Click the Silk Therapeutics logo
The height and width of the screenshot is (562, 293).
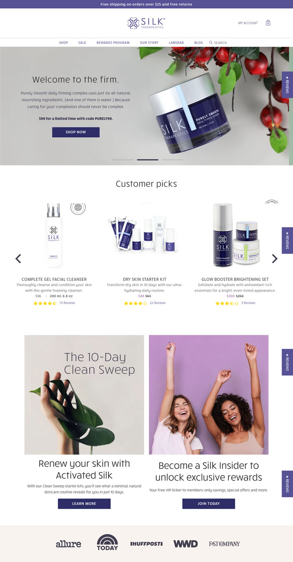pos(146,23)
